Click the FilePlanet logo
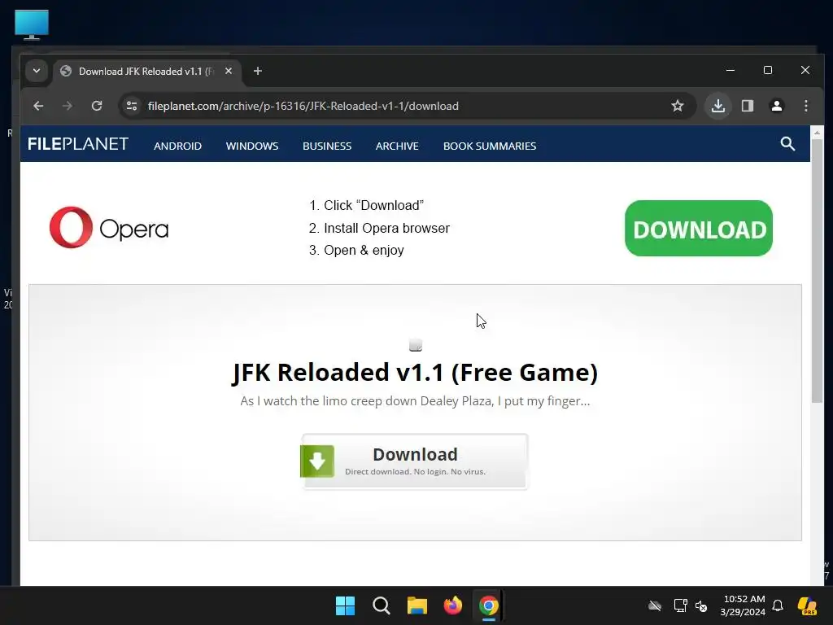 coord(78,144)
